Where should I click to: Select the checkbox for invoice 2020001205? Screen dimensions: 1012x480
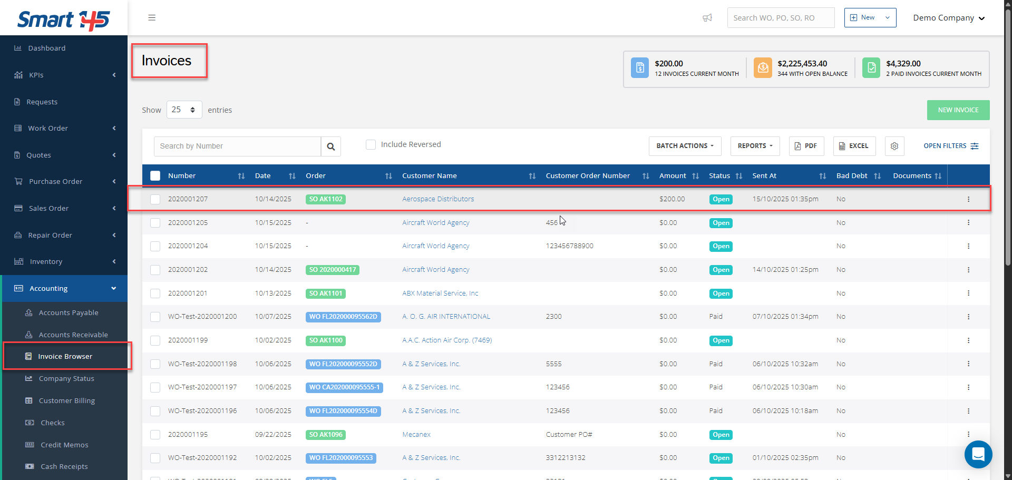(155, 223)
